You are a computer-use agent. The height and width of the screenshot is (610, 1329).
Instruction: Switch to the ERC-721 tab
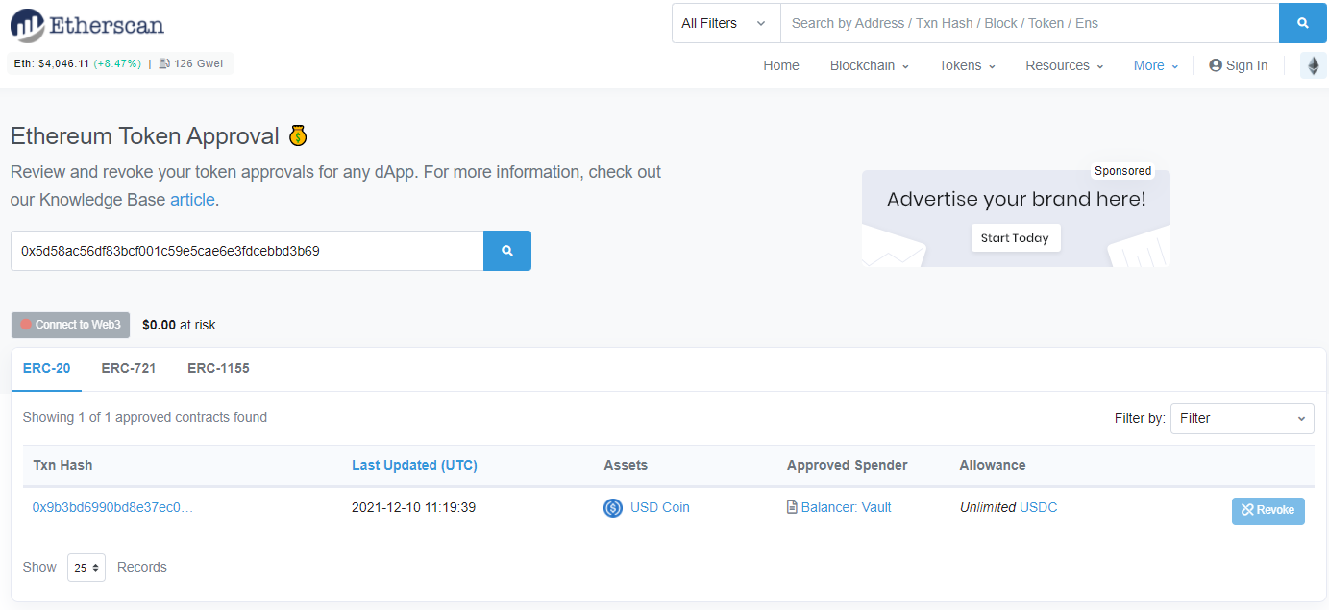point(129,368)
